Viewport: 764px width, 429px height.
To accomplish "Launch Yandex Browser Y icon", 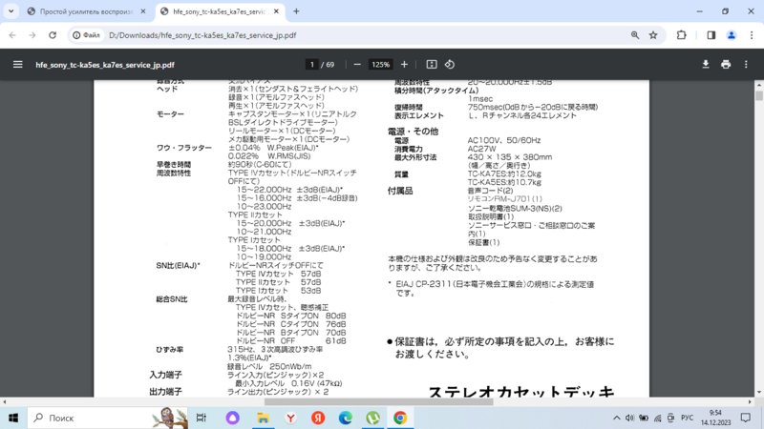I will [x=291, y=418].
